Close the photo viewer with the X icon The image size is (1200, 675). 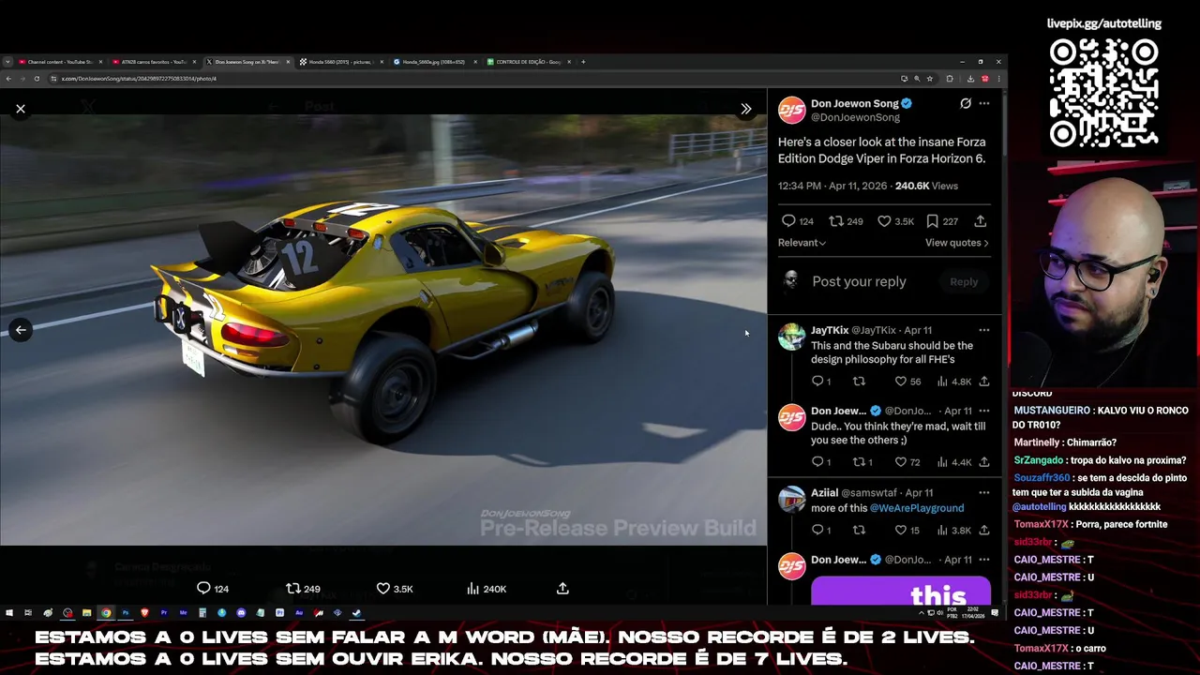point(20,109)
